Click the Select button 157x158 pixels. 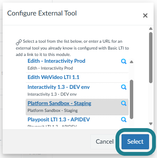click(135, 142)
